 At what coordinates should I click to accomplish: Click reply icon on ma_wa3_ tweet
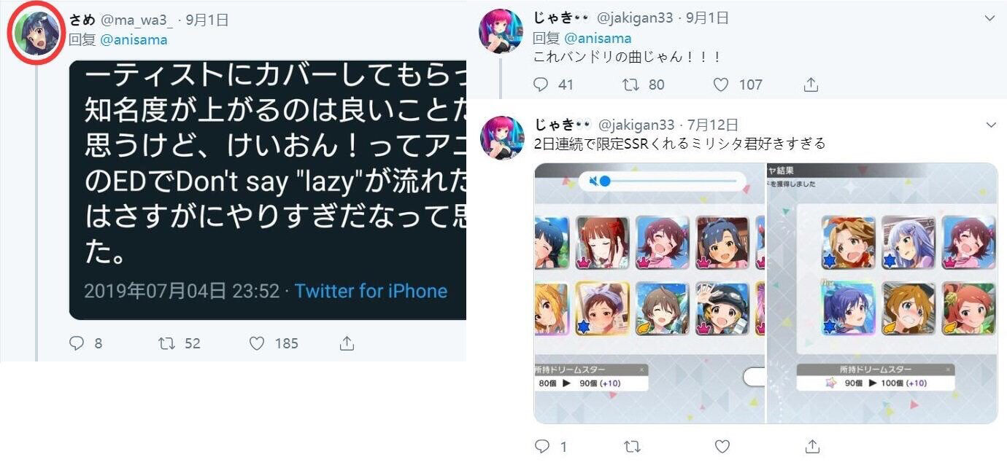tap(77, 343)
